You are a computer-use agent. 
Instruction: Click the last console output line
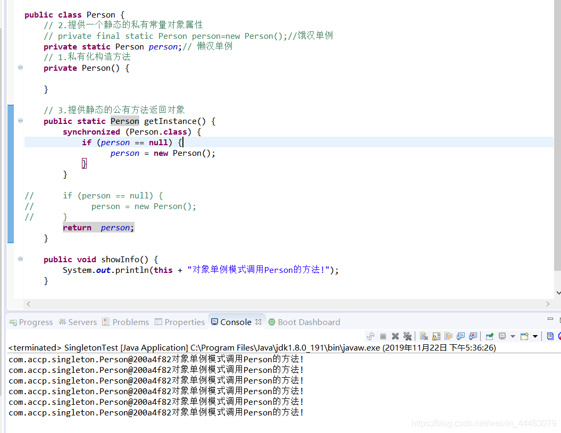pos(156,412)
